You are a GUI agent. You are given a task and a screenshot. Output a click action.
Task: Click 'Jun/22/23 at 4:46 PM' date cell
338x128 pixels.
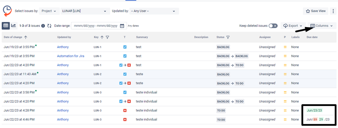point(19,120)
